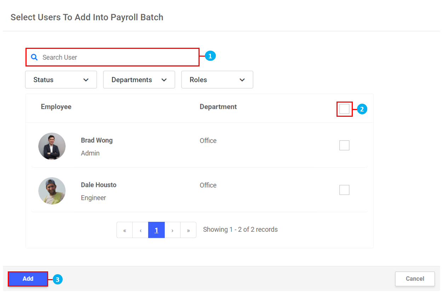Go to next page arrow
This screenshot has width=443, height=294.
pos(172,230)
